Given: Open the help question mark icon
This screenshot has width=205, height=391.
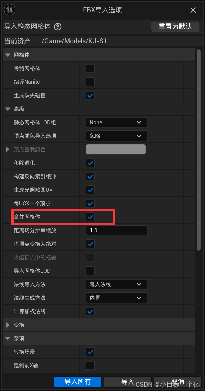Looking at the screenshot, I should (58, 26).
